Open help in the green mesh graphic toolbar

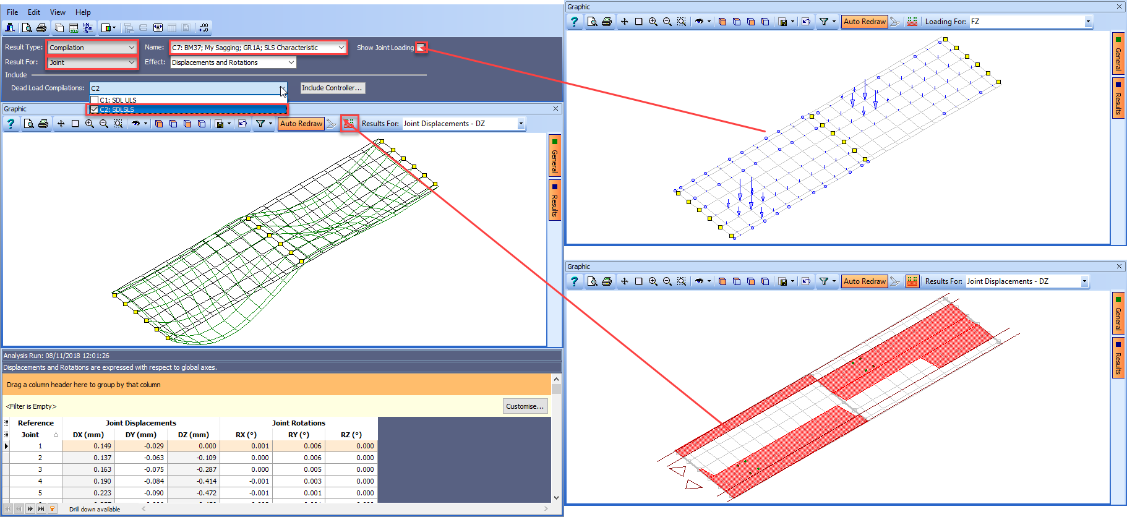coord(11,124)
